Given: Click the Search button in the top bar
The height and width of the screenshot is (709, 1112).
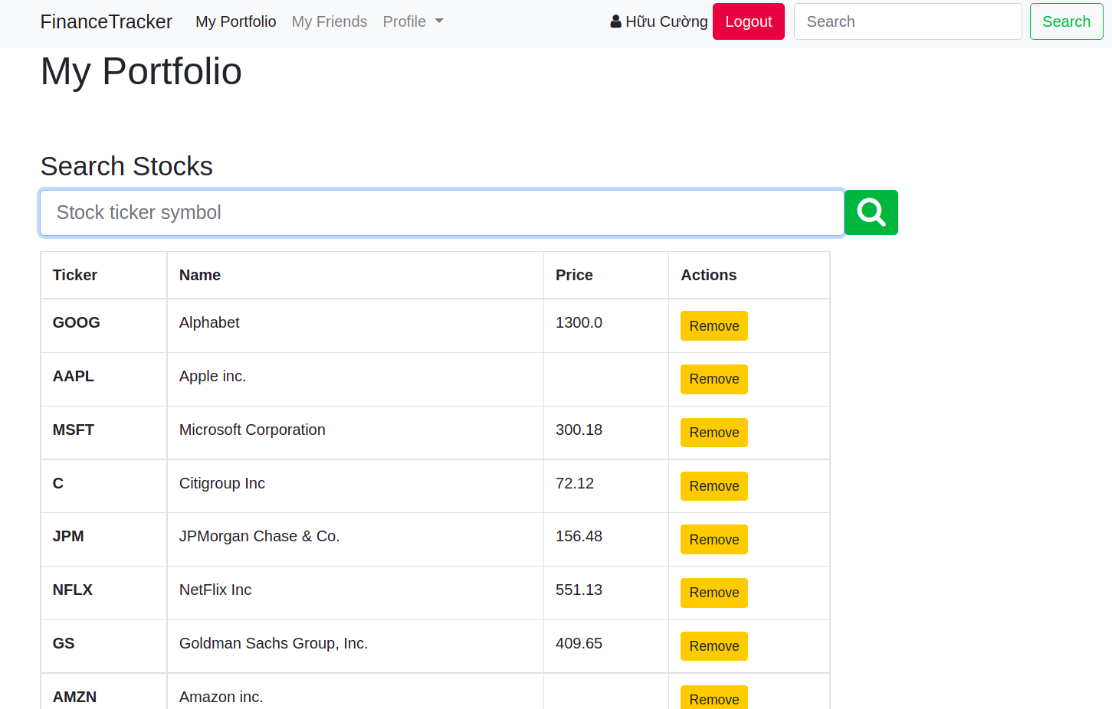Looking at the screenshot, I should point(1066,21).
